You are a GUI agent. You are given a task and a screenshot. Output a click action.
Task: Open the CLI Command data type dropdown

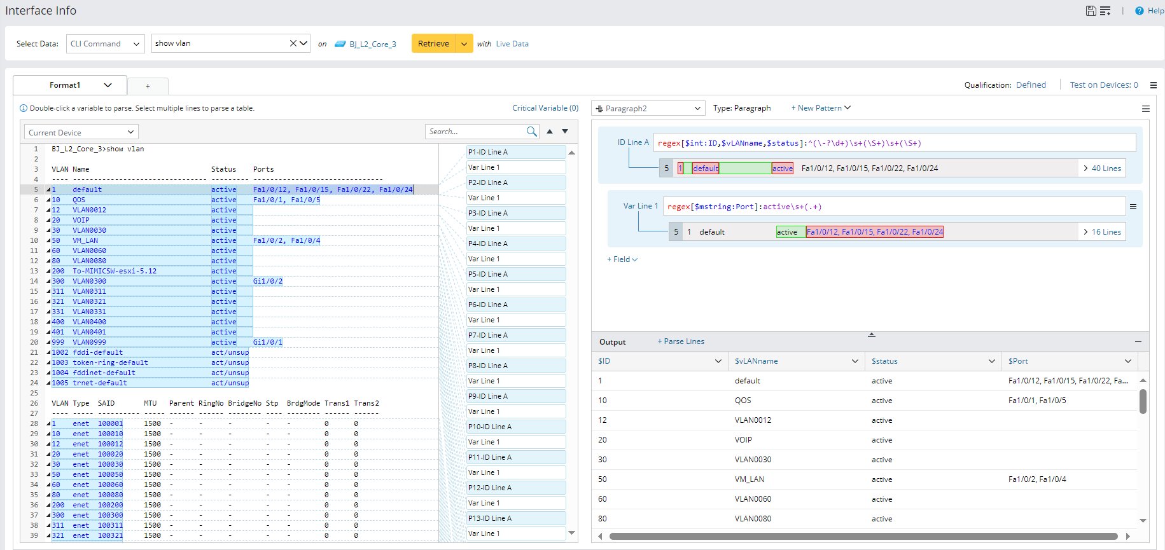point(105,44)
